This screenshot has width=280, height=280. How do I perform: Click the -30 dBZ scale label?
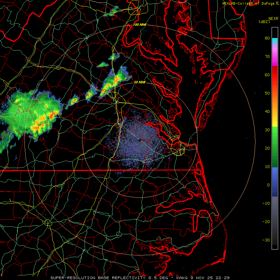coord(266,240)
